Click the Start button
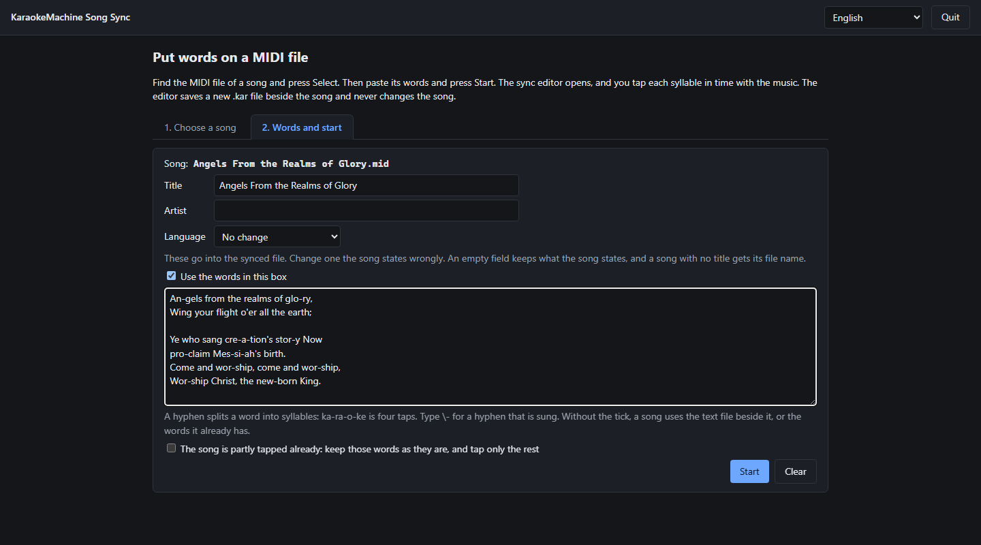 749,471
